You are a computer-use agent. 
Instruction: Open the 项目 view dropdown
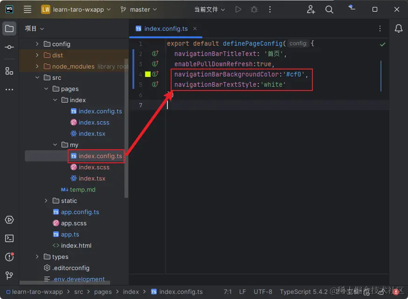(x=35, y=28)
